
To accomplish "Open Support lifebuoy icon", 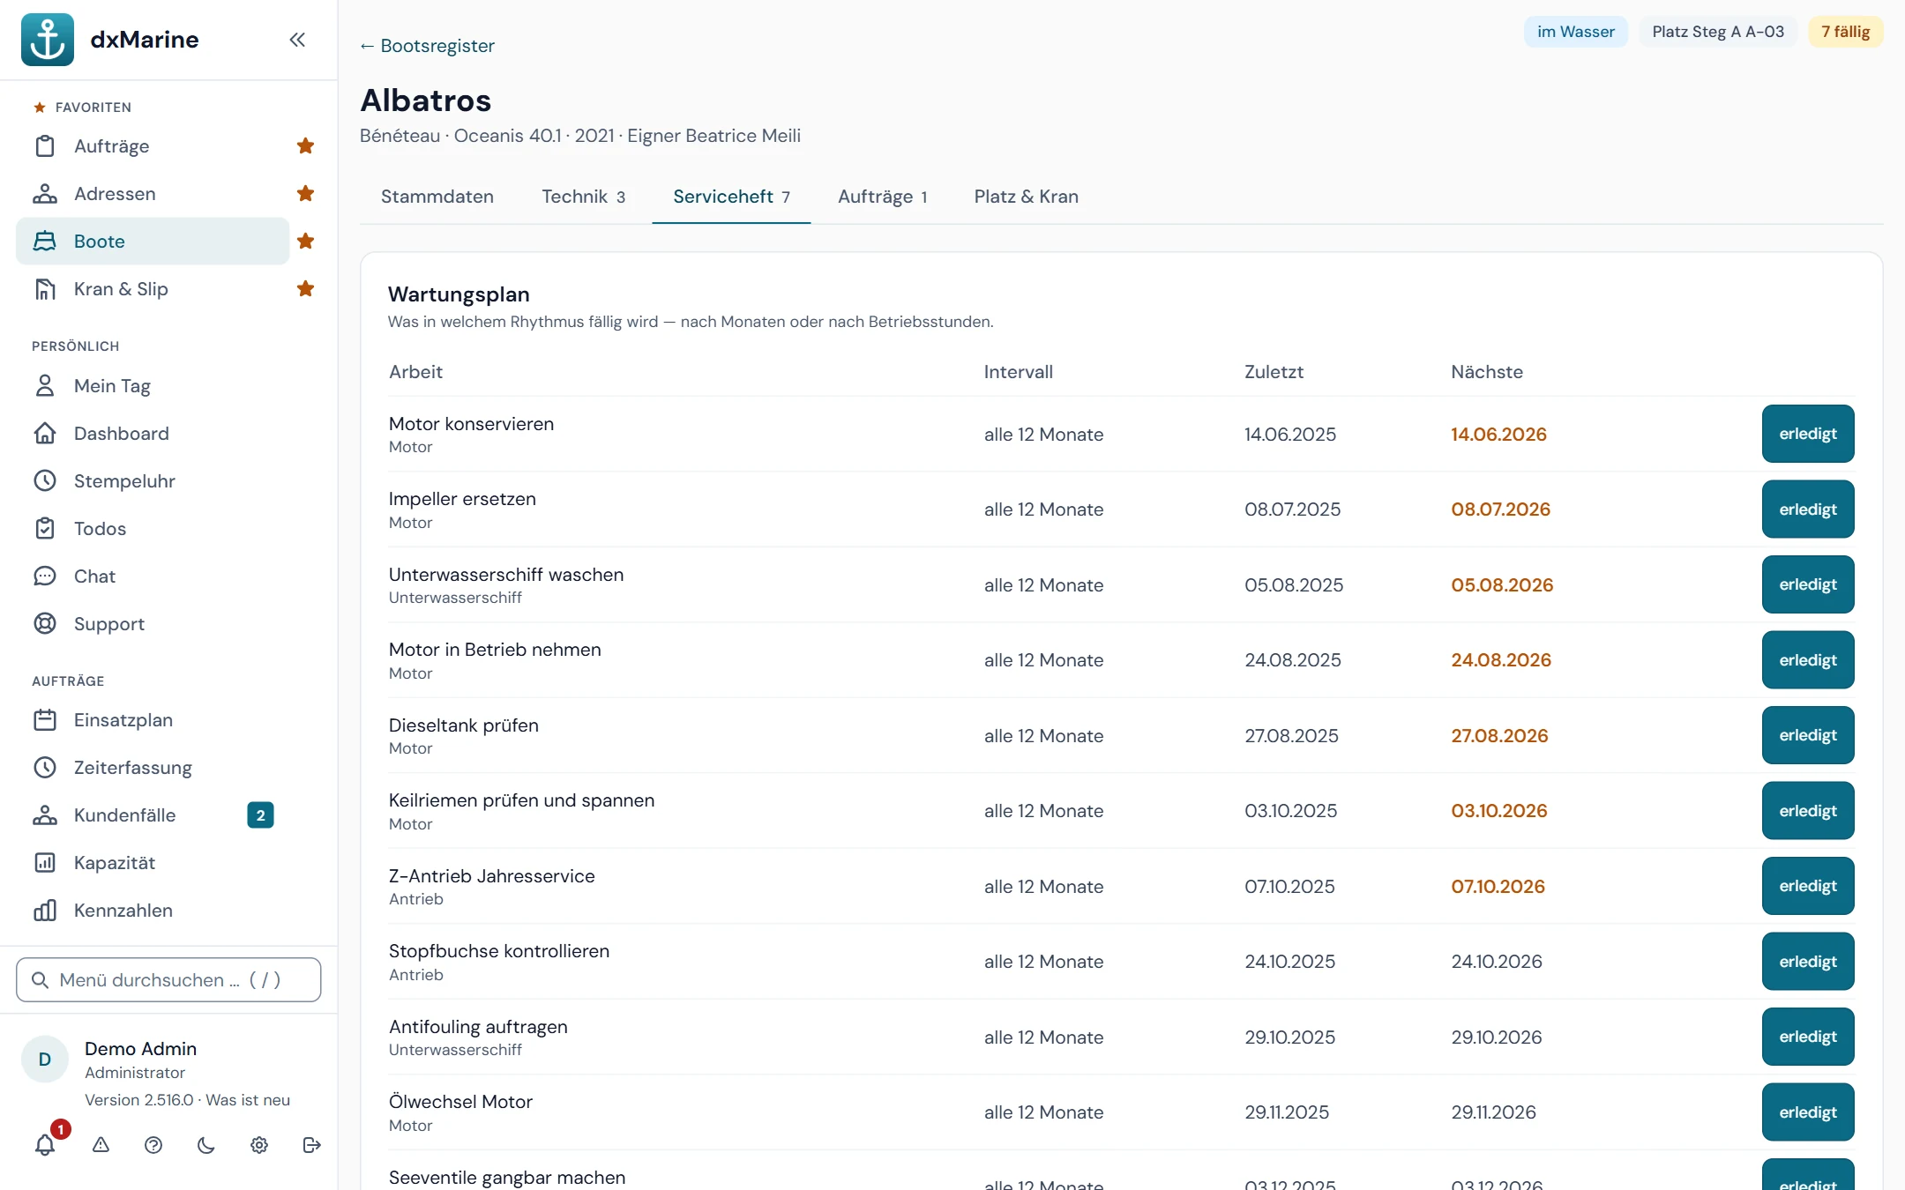I will tap(45, 624).
